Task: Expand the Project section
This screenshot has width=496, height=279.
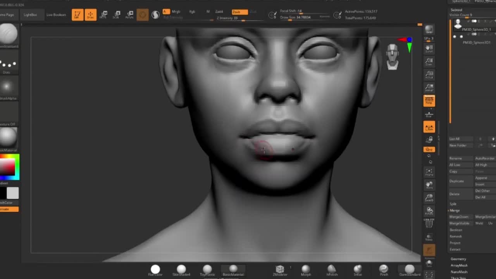Action: click(455, 243)
